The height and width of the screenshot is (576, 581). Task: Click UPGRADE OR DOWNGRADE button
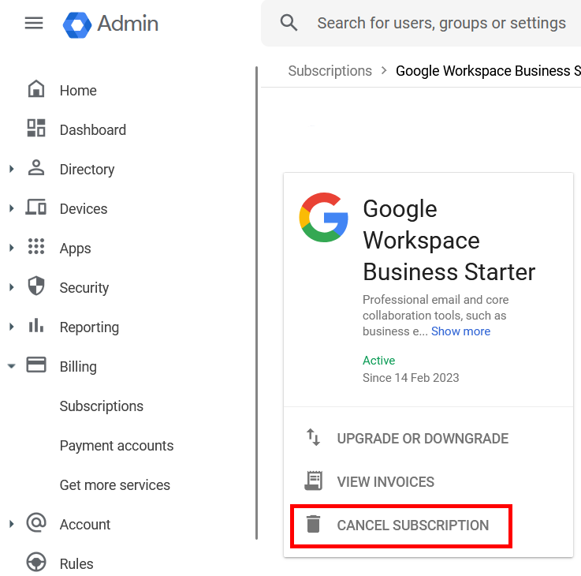click(423, 439)
